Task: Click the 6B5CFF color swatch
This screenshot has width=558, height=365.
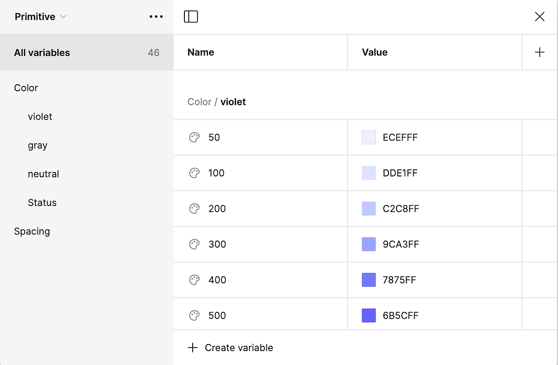Action: tap(369, 316)
